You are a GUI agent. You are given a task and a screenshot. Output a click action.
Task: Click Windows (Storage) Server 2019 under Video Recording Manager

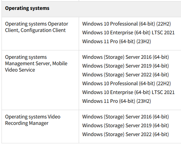125,126
